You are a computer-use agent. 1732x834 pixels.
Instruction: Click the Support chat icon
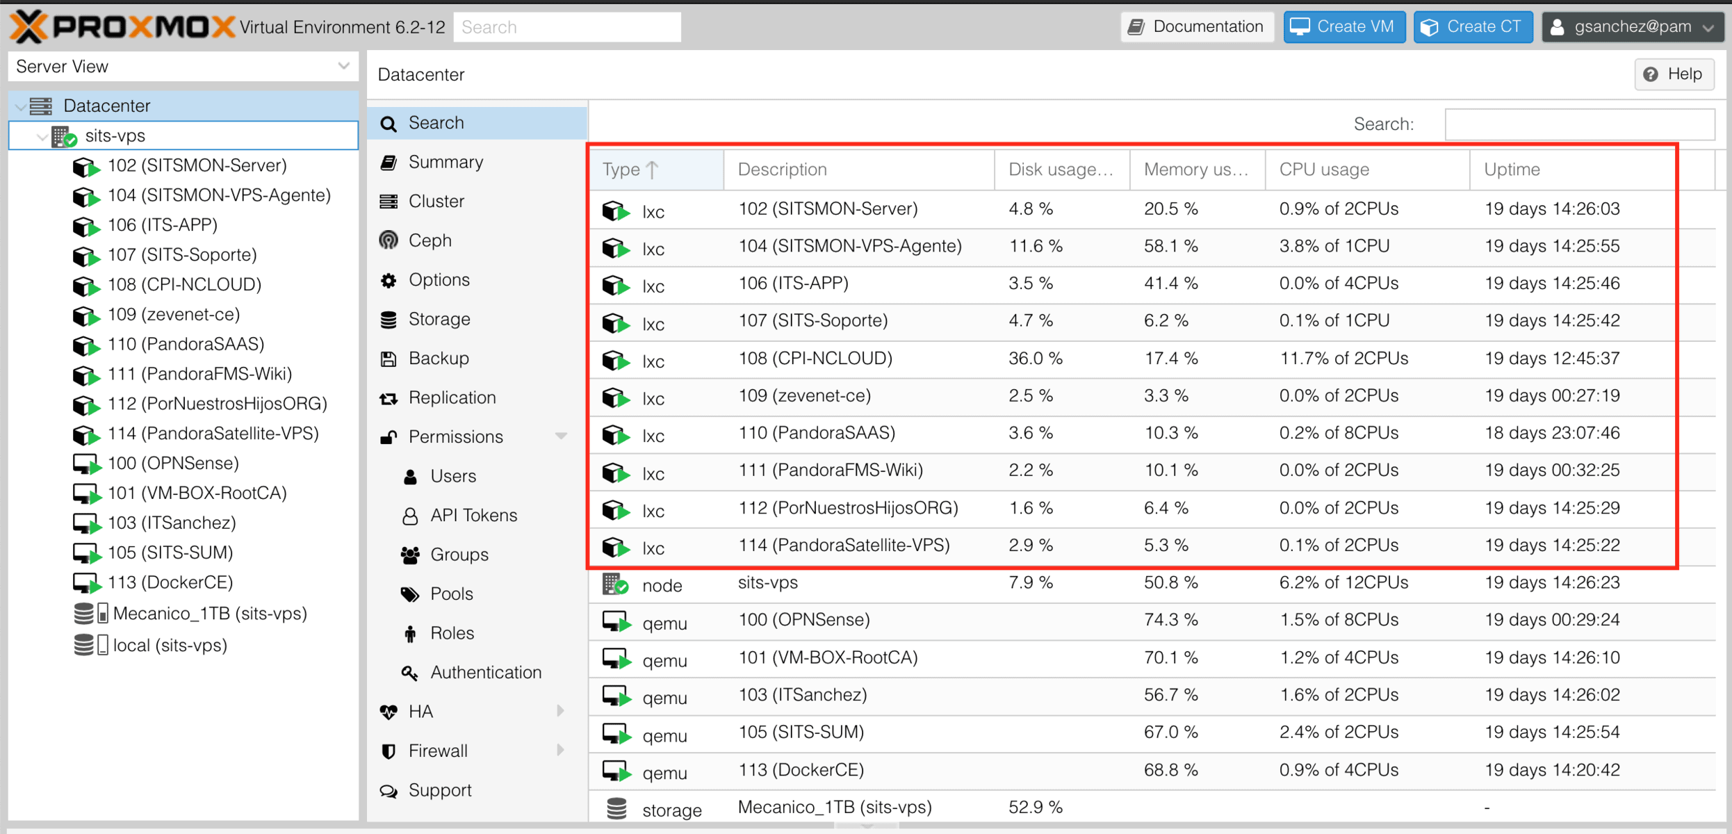(x=389, y=791)
